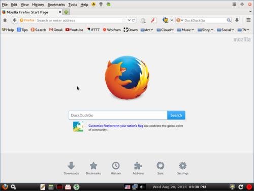Open the Tips bookmark

[22, 30]
